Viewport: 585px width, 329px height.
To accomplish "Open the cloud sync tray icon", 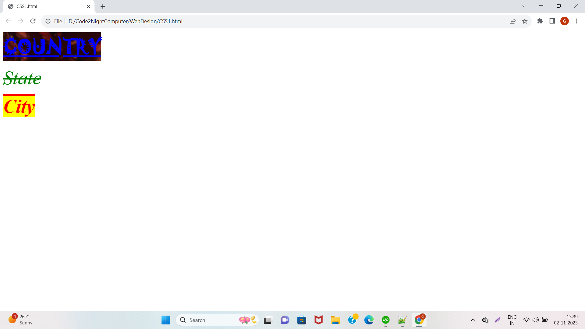I will click(485, 320).
